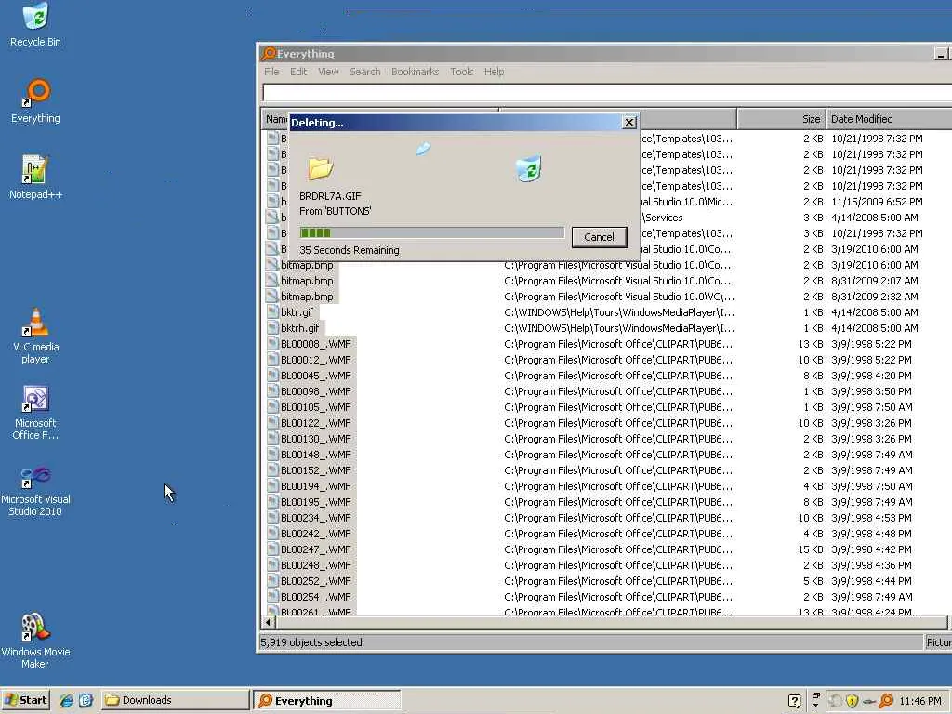Screen dimensions: 952x714
Task: Open the Help menu
Action: 494,72
